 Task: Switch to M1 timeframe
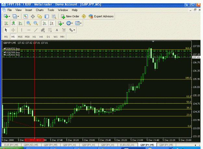pos(6,37)
